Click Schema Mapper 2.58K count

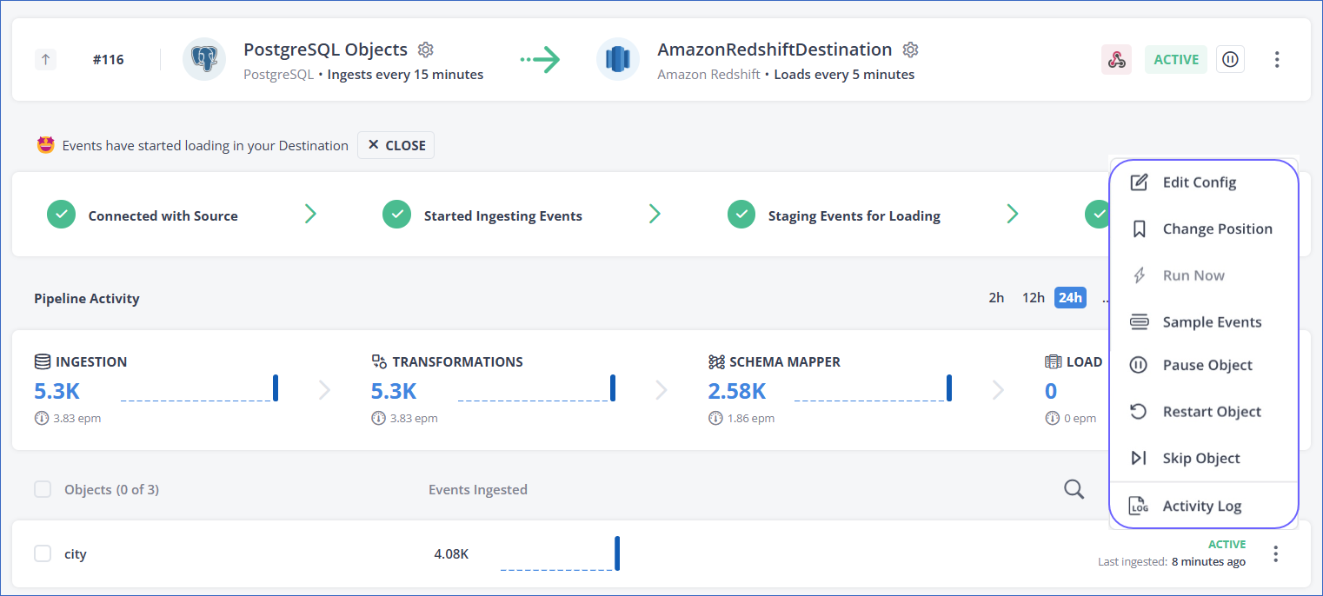coord(737,391)
